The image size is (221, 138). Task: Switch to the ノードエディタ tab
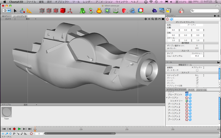20,16
